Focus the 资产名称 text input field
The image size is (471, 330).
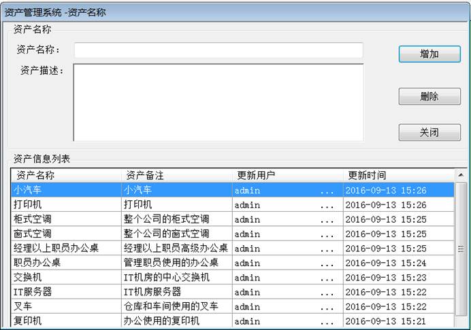(x=218, y=50)
